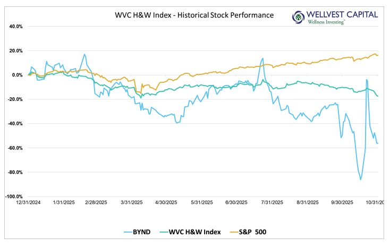Screen dimensions: 390x247
Task: Click the BYND line's lowest trough in October
Action: (x=360, y=180)
